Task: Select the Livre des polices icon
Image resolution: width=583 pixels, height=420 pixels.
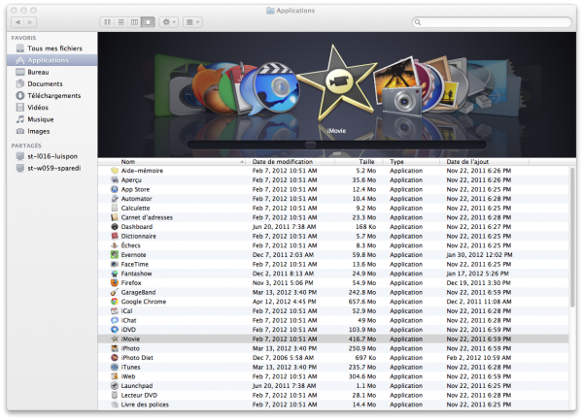Action: (x=115, y=404)
